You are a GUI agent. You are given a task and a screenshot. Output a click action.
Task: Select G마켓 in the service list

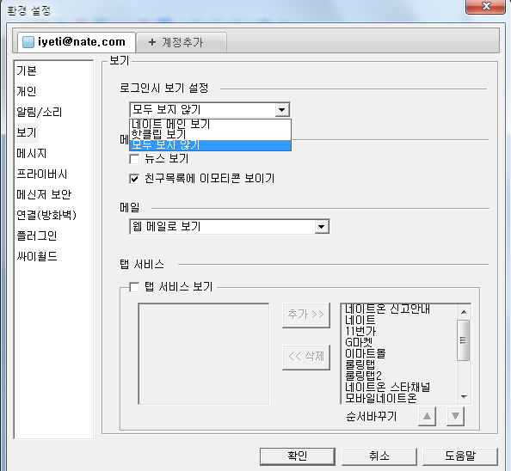pyautogui.click(x=359, y=342)
